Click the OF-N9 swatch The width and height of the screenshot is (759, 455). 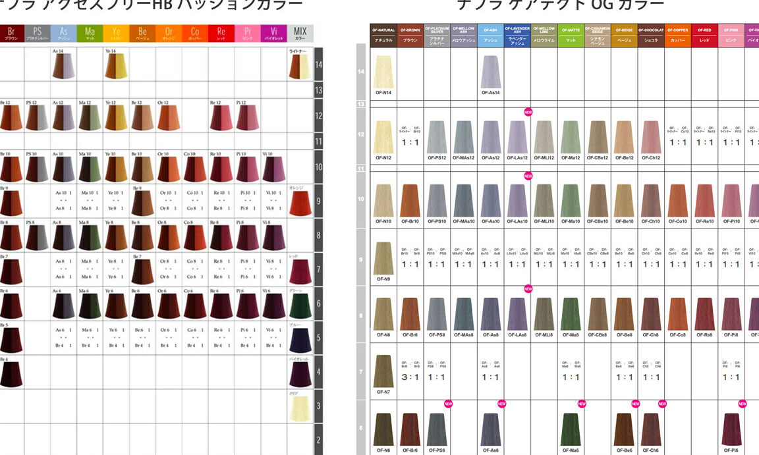(x=383, y=258)
